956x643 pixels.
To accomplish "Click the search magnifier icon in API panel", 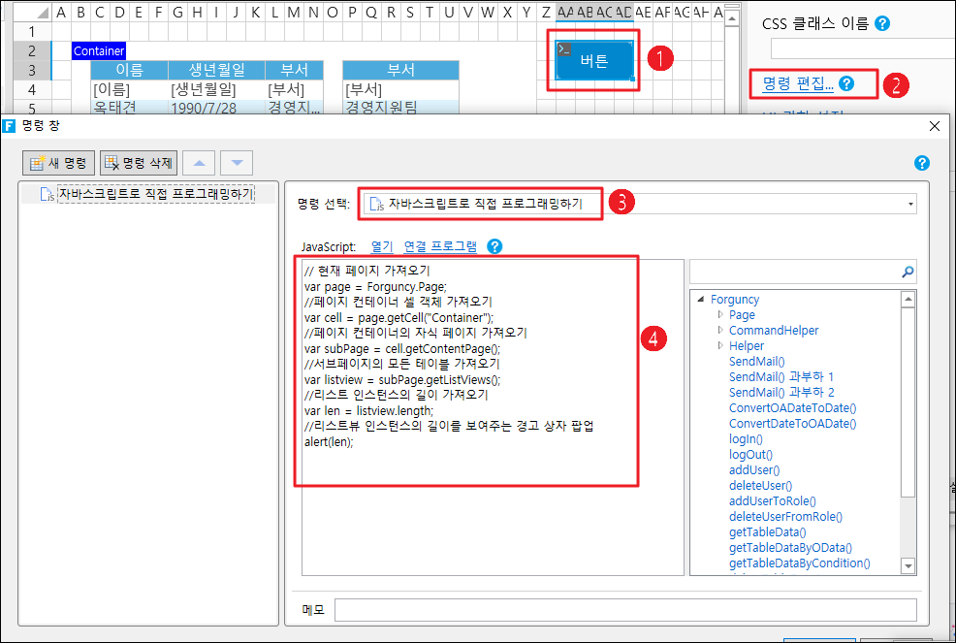I will click(x=908, y=273).
